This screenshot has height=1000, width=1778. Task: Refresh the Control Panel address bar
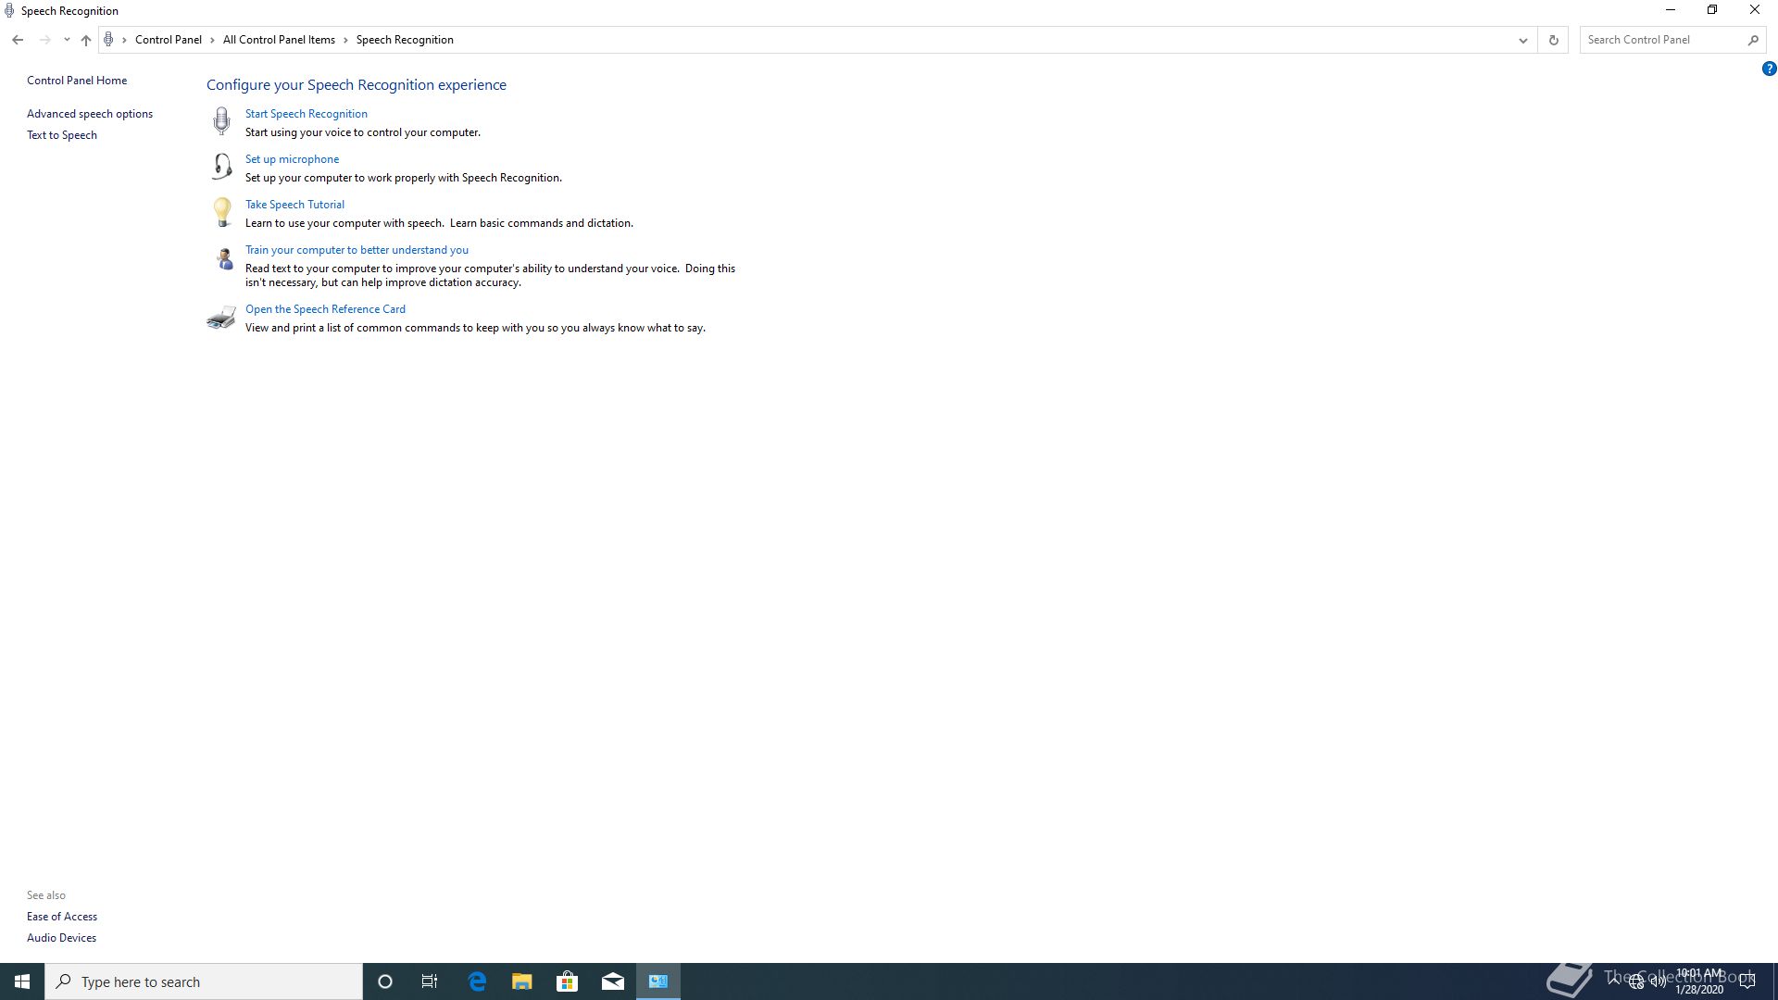tap(1553, 40)
